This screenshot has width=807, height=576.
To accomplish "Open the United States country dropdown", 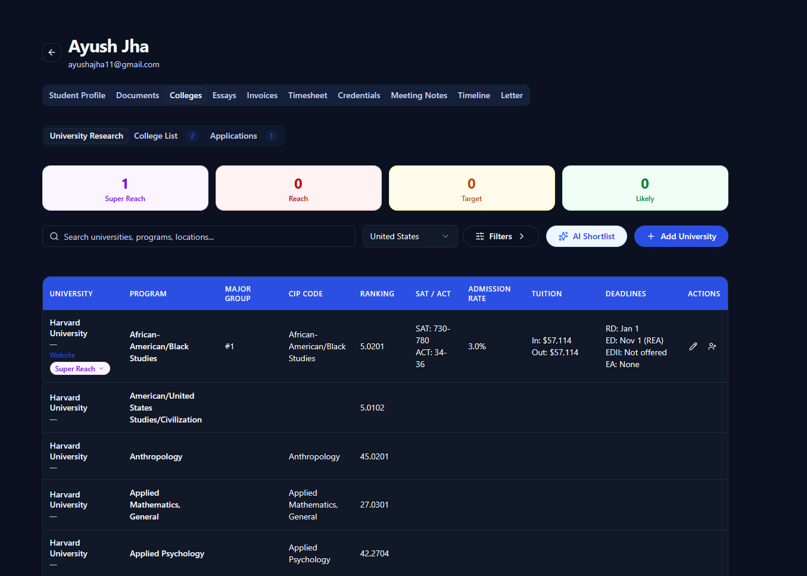I will pyautogui.click(x=410, y=236).
